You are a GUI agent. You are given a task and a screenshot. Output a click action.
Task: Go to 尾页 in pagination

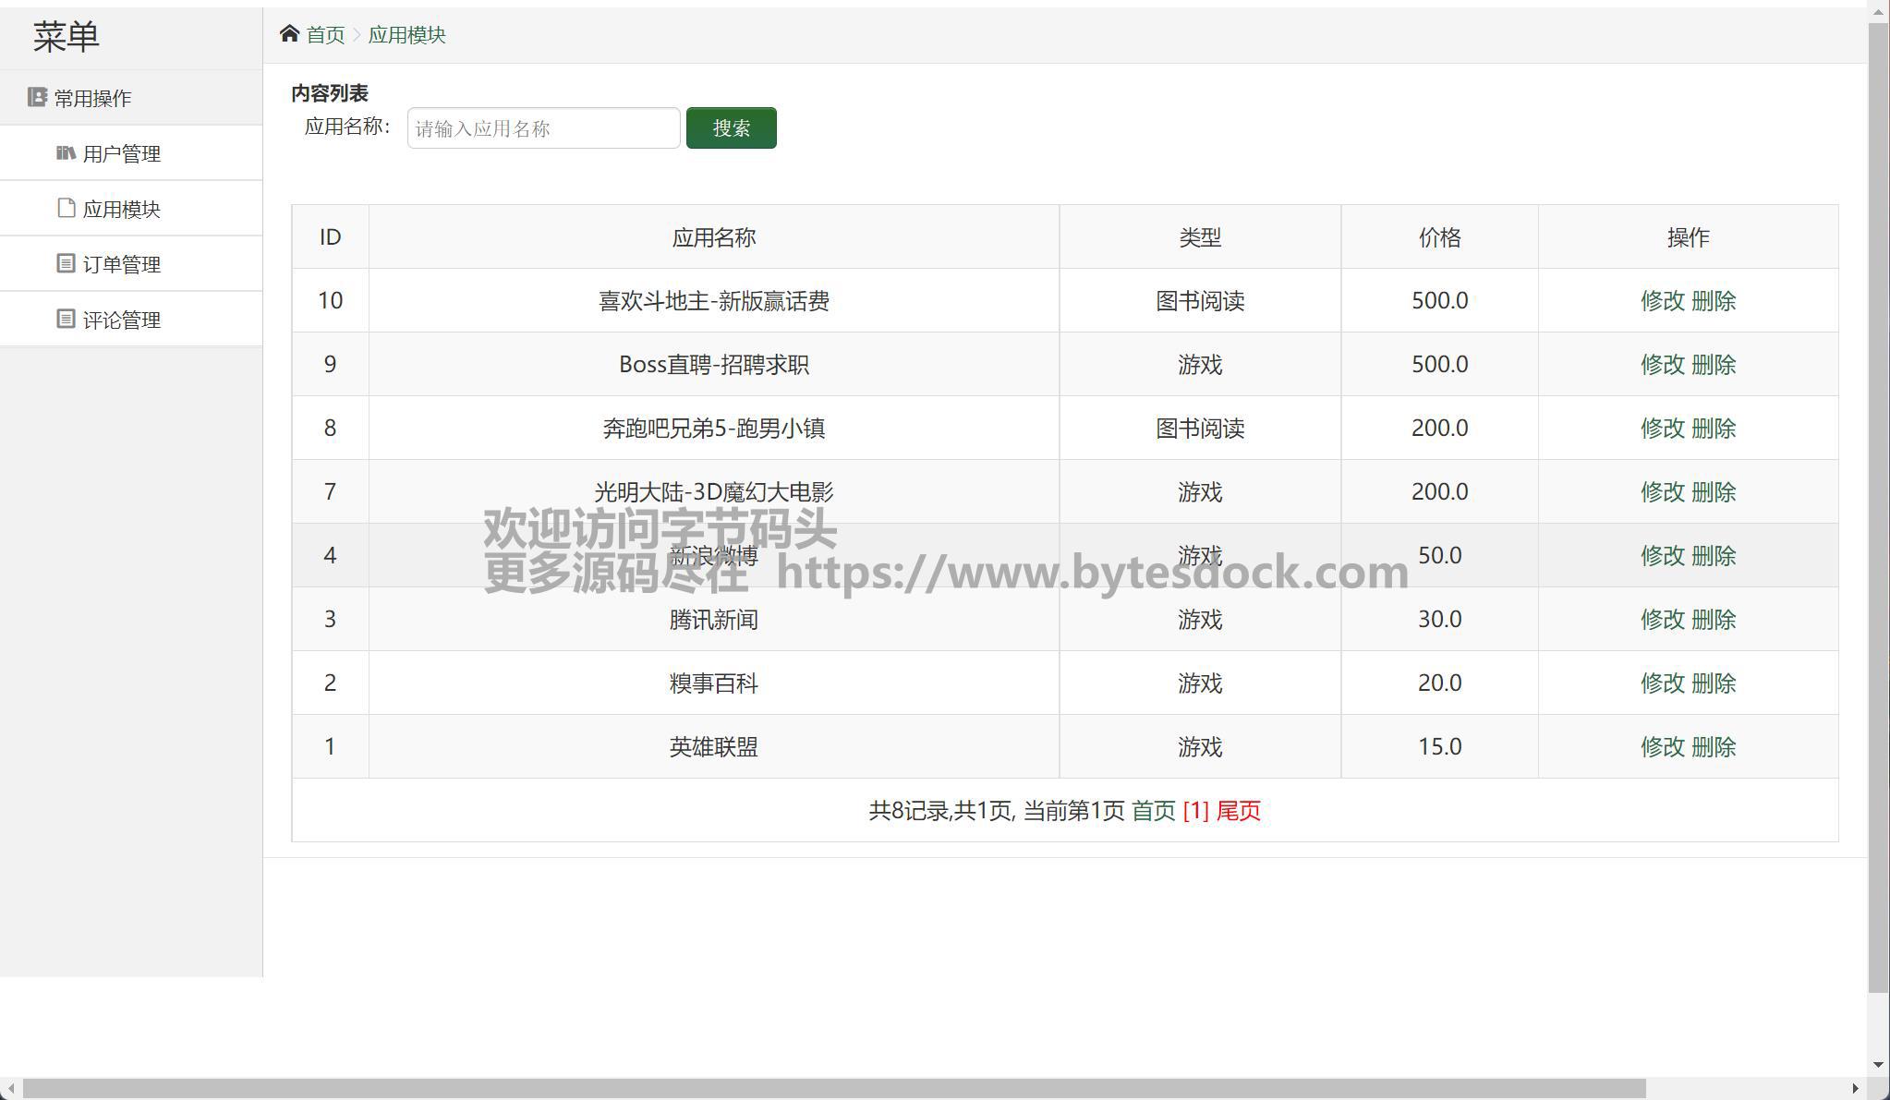coord(1238,811)
